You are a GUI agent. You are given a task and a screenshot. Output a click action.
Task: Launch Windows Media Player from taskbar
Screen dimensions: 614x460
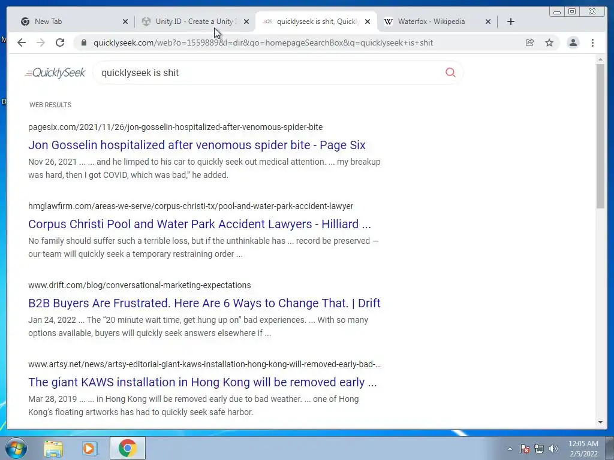89,448
